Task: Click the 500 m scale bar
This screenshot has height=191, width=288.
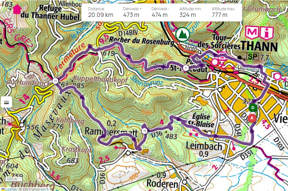Action: point(14,179)
